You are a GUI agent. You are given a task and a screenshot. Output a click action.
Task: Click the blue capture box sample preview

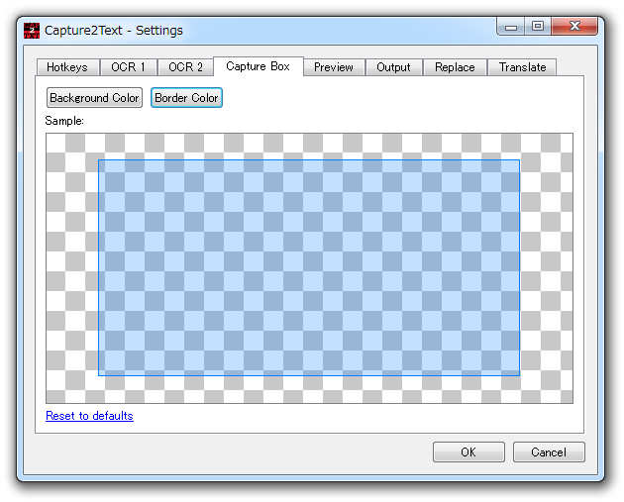point(309,267)
